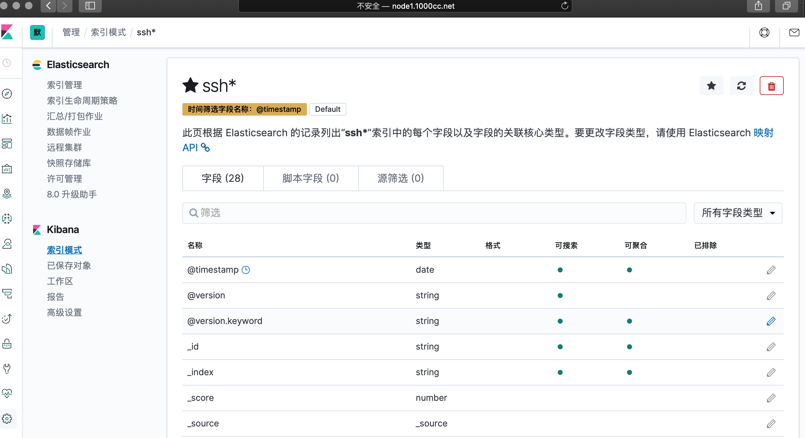The image size is (805, 438).
Task: Open Discover compass icon in sidebar
Action: pos(7,94)
